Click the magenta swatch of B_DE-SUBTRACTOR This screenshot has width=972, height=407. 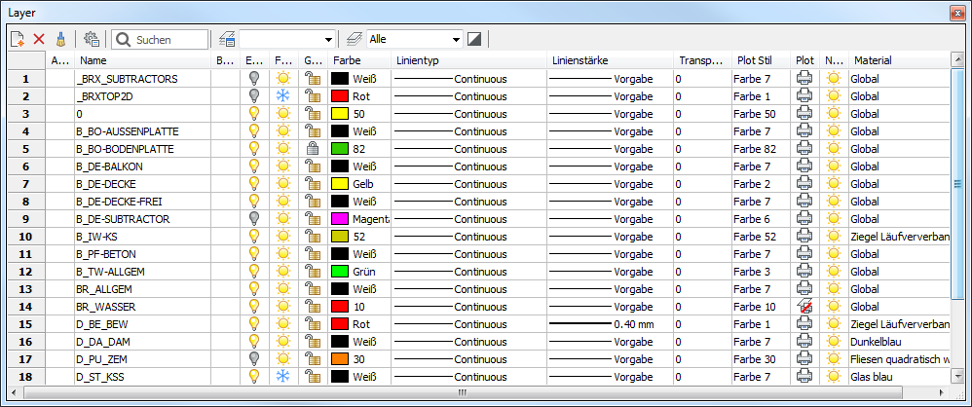[x=341, y=219]
